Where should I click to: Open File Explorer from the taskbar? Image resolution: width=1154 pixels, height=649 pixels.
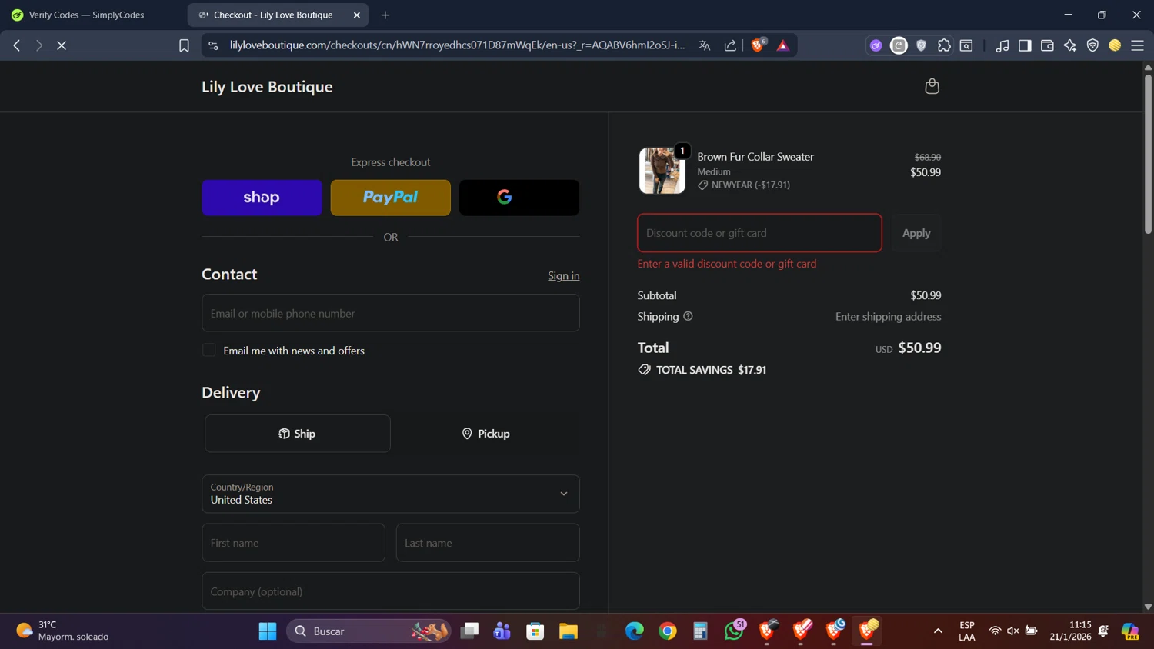point(569,631)
